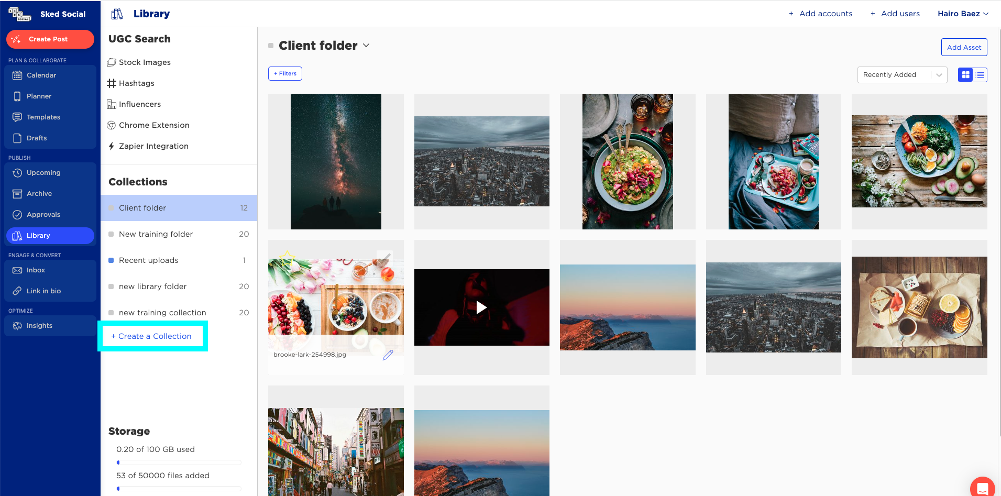Go to Approvals checkmark item
Image resolution: width=1001 pixels, height=496 pixels.
[x=50, y=215]
